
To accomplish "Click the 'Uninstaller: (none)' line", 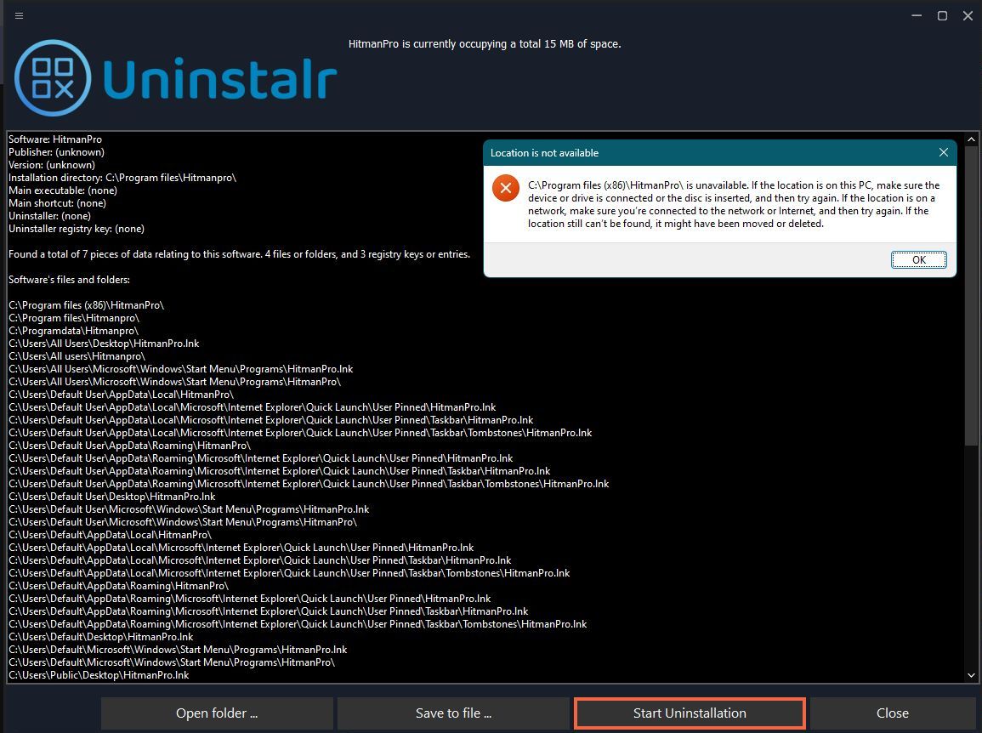I will pos(49,216).
